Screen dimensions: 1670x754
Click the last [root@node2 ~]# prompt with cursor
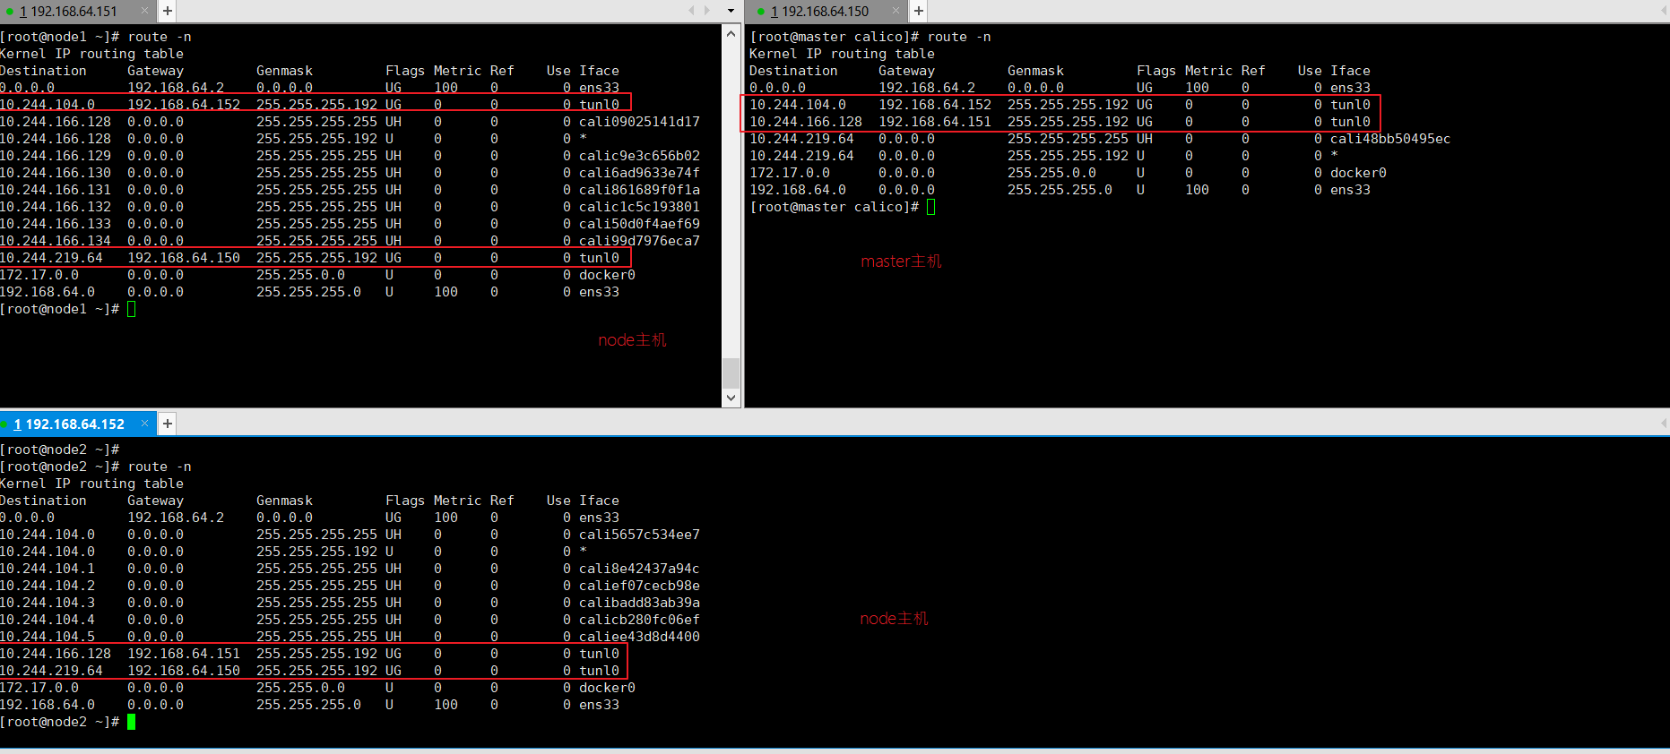67,722
